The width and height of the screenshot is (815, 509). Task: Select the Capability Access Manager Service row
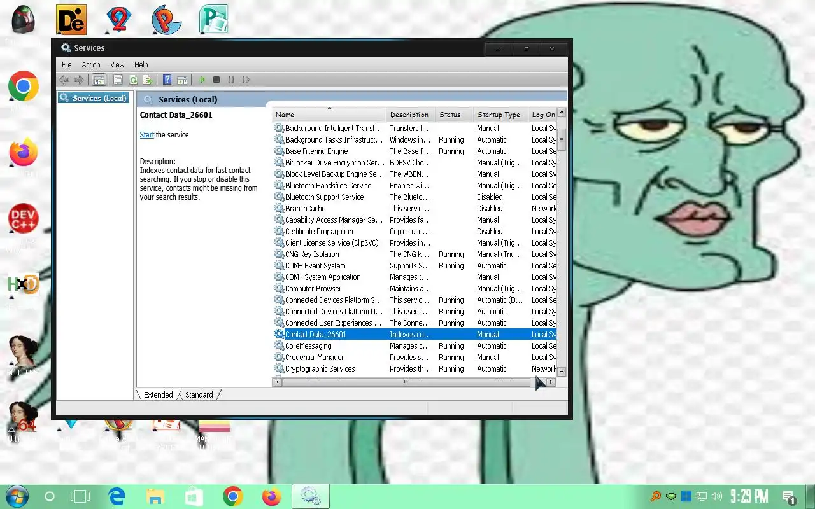(x=415, y=220)
